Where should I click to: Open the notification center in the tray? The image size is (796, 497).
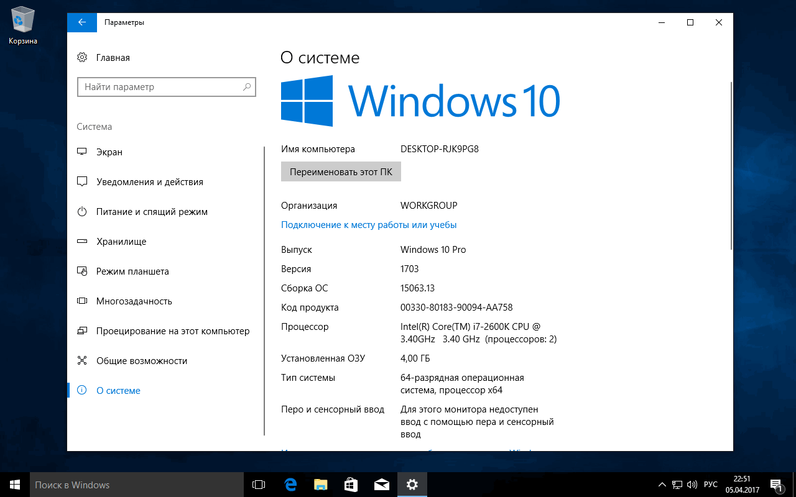click(x=776, y=485)
